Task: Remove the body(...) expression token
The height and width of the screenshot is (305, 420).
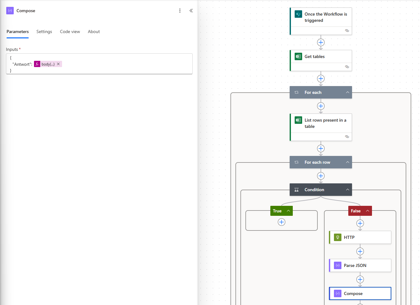Action: pos(58,64)
